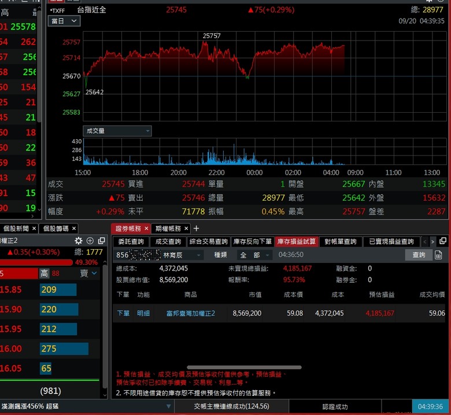
Task: Open the 綜合交易查詢 sub-tab
Action: tap(208, 241)
